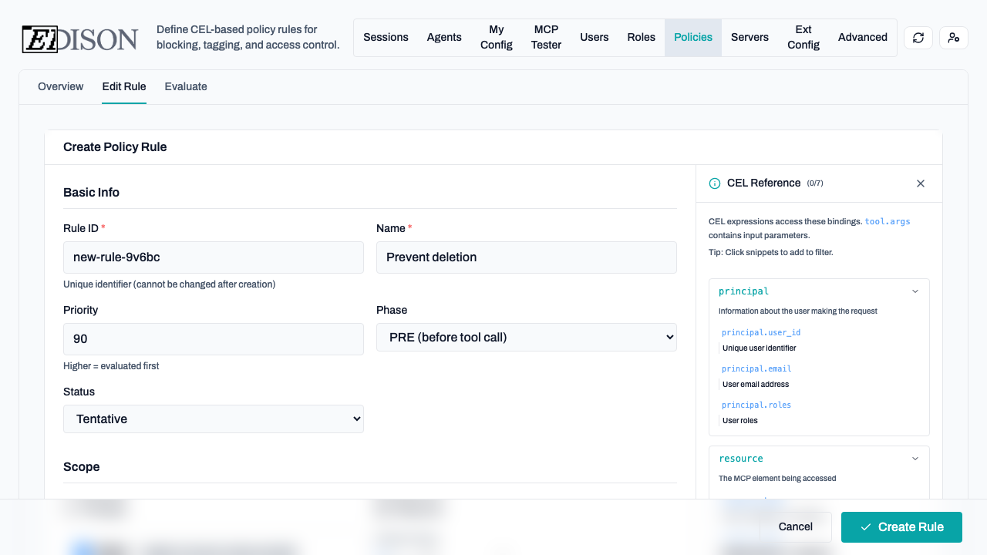987x555 pixels.
Task: Open the Status dropdown
Action: (213, 419)
